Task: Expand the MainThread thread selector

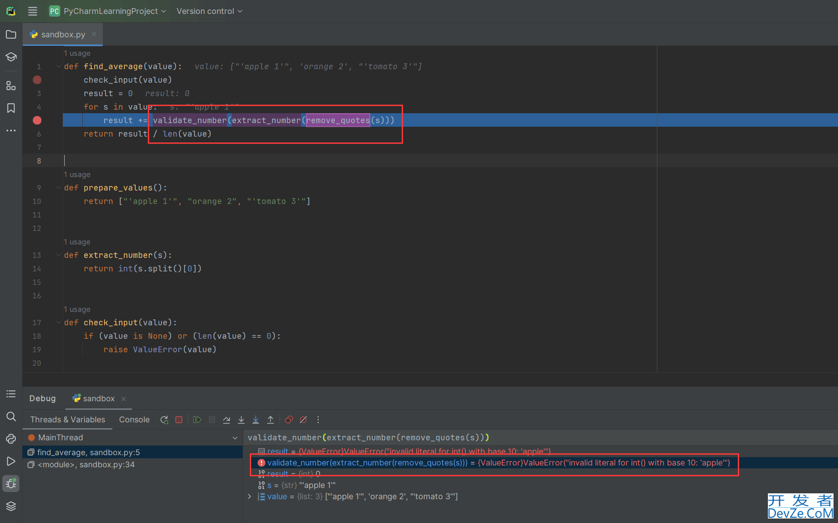Action: [x=235, y=438]
